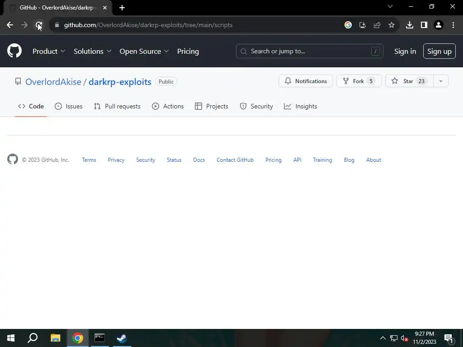Switch to the Code tab

click(31, 106)
